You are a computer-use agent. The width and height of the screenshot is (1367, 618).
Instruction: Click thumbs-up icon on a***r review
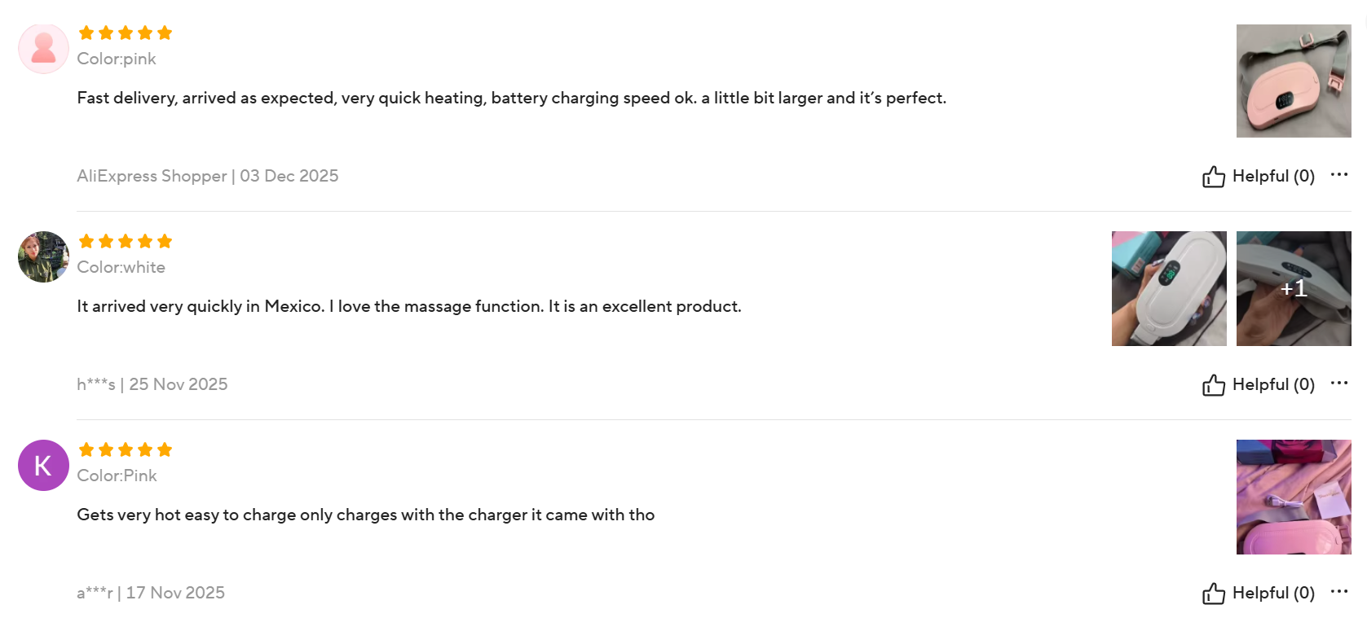1213,594
